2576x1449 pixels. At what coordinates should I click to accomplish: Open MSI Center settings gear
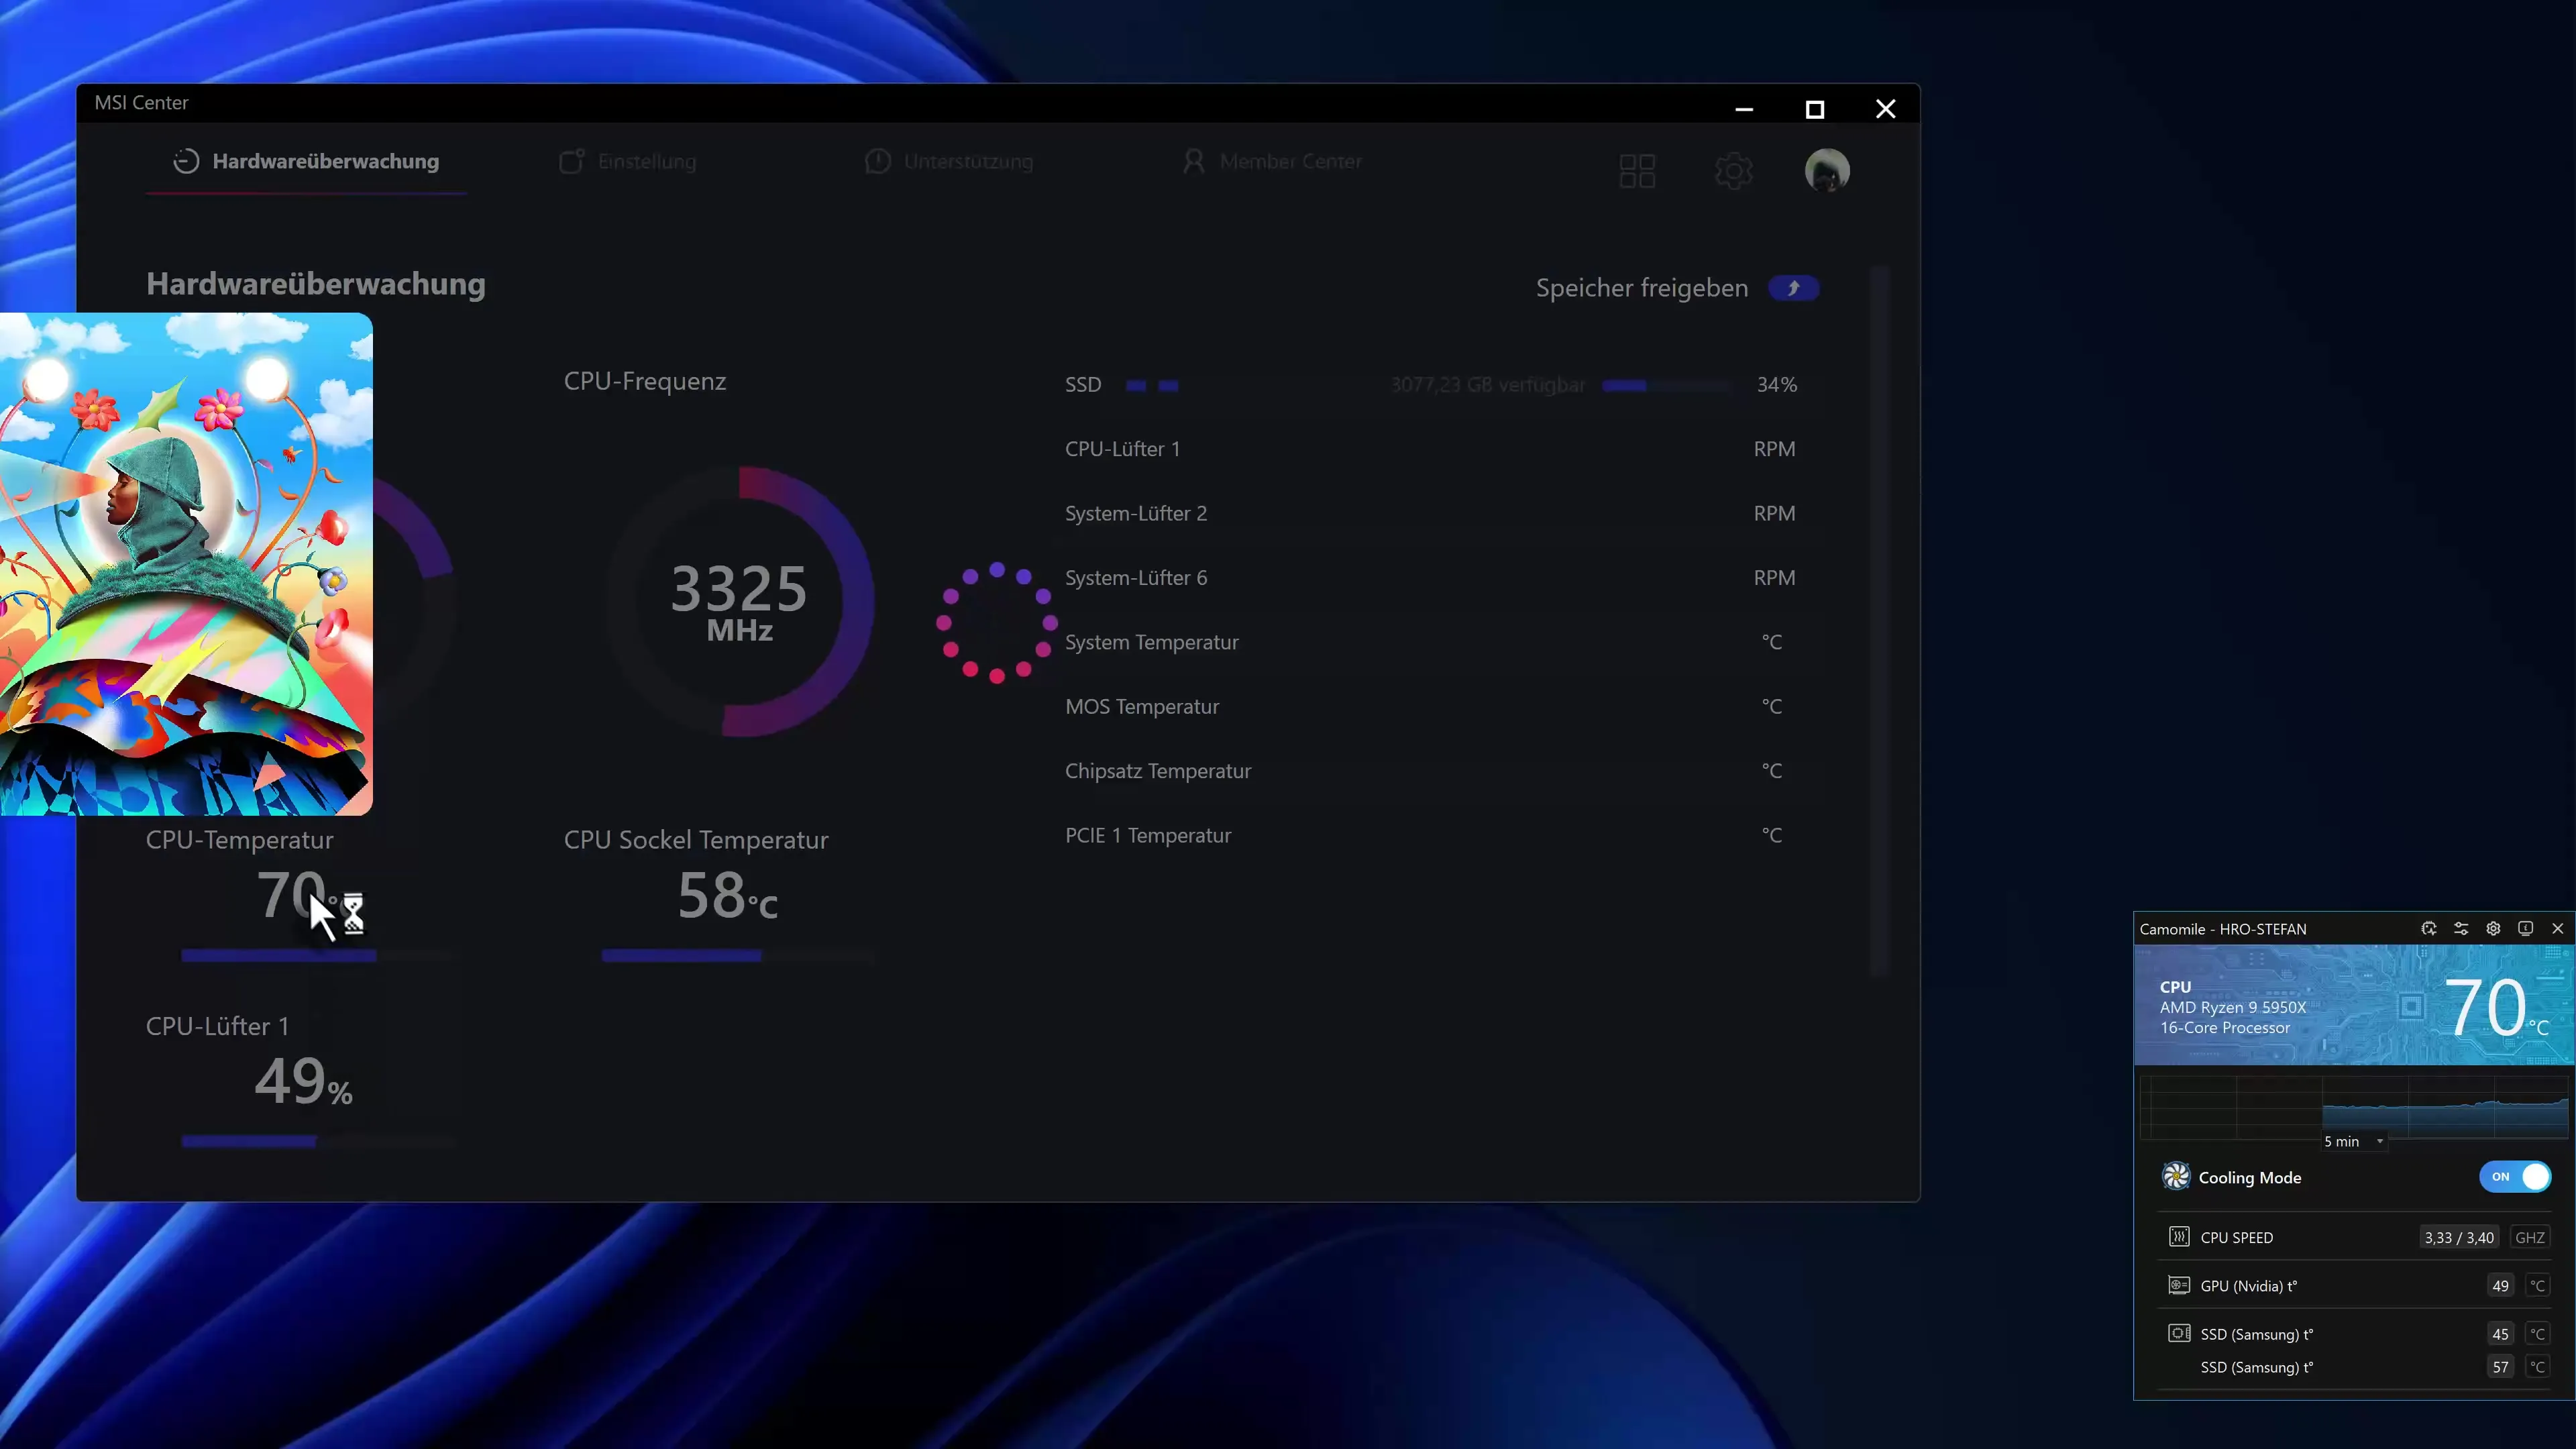(1733, 171)
